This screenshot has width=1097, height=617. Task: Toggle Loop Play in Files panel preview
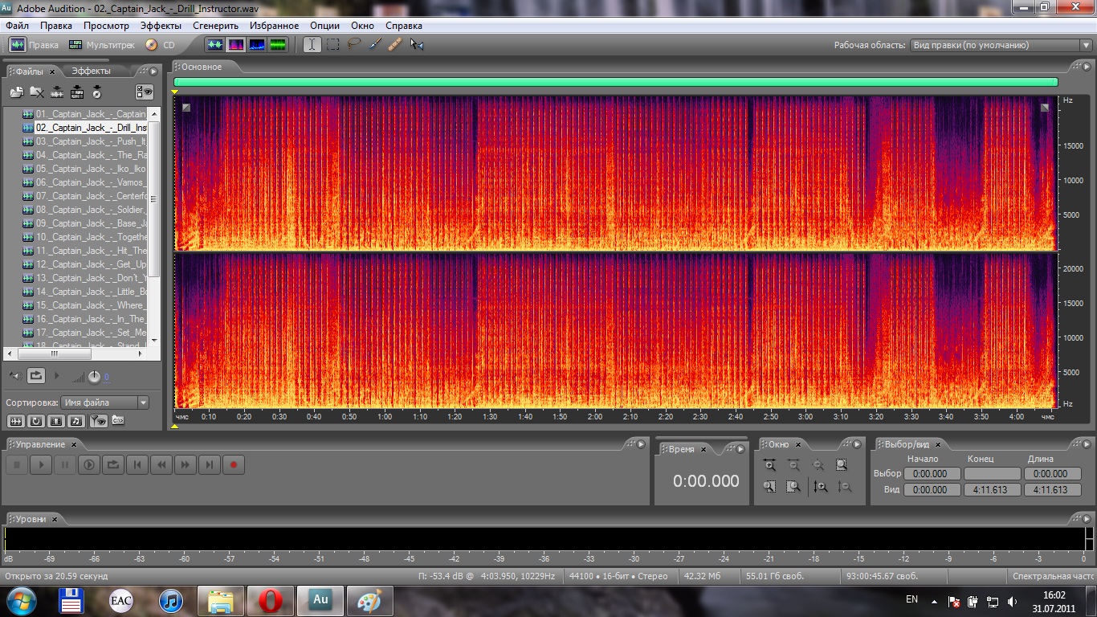pyautogui.click(x=36, y=375)
